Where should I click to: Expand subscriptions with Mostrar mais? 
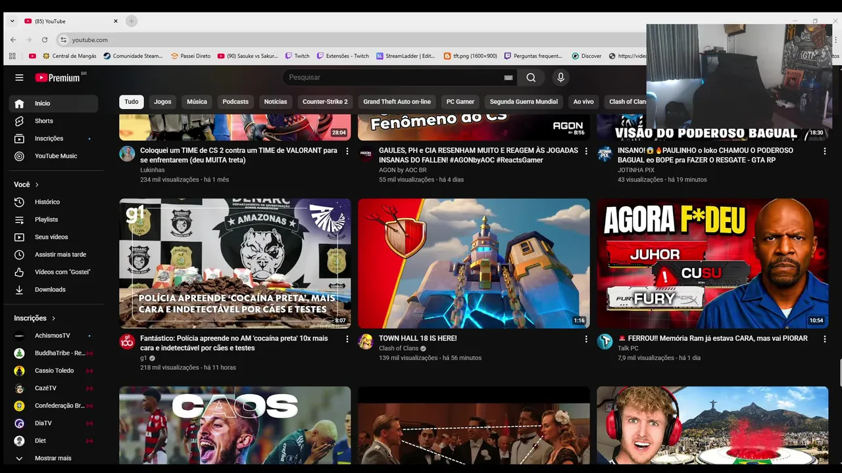point(53,458)
